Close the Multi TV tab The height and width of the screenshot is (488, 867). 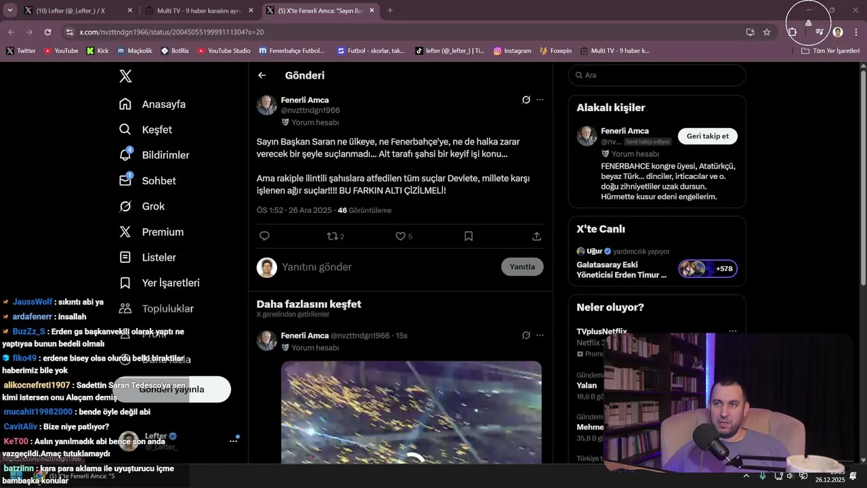[251, 11]
